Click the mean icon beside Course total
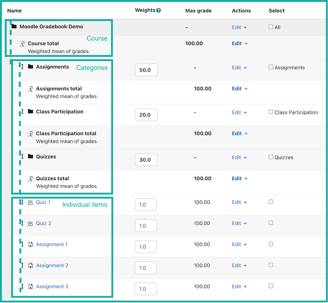This screenshot has height=303, width=328. [x=22, y=44]
